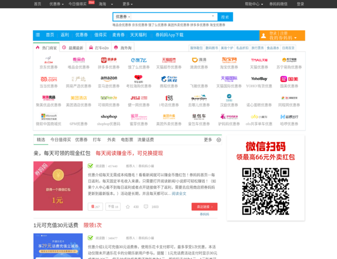Click the WeChat QR code image
Viewport: 337px width, 259px height.
(265, 191)
